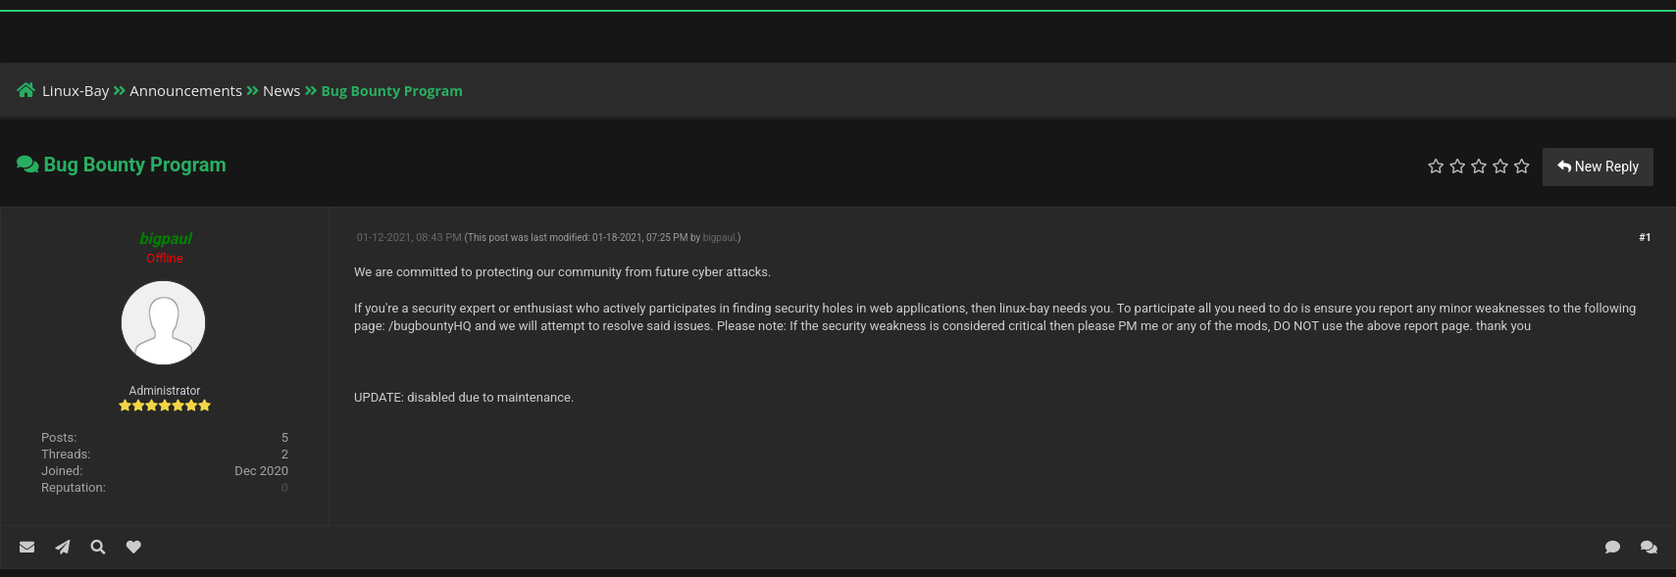The height and width of the screenshot is (577, 1676).
Task: Rate thread two stars
Action: click(1457, 167)
